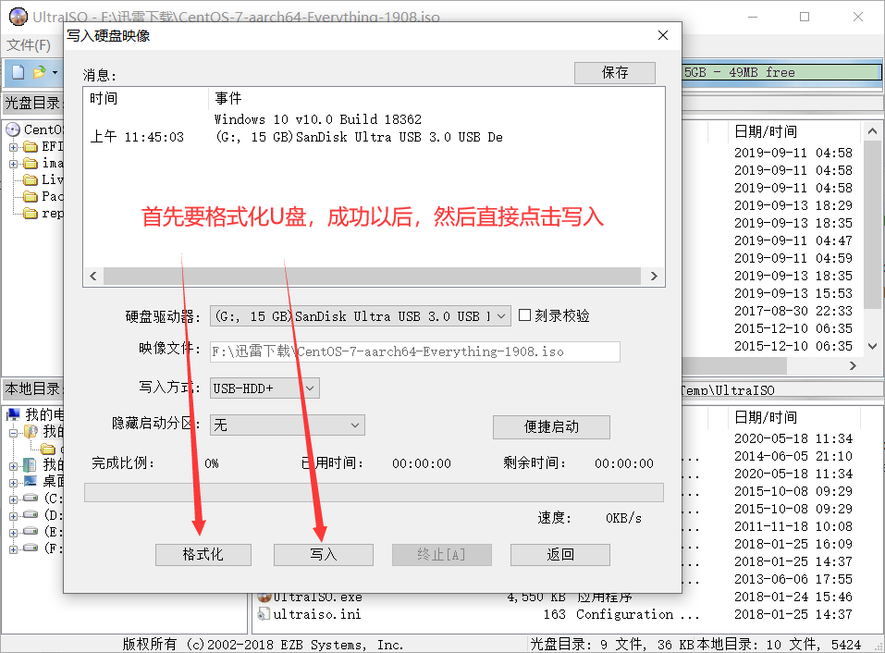885x653 pixels.
Task: Close the 写入硬盘映像 dialog
Action: point(663,35)
